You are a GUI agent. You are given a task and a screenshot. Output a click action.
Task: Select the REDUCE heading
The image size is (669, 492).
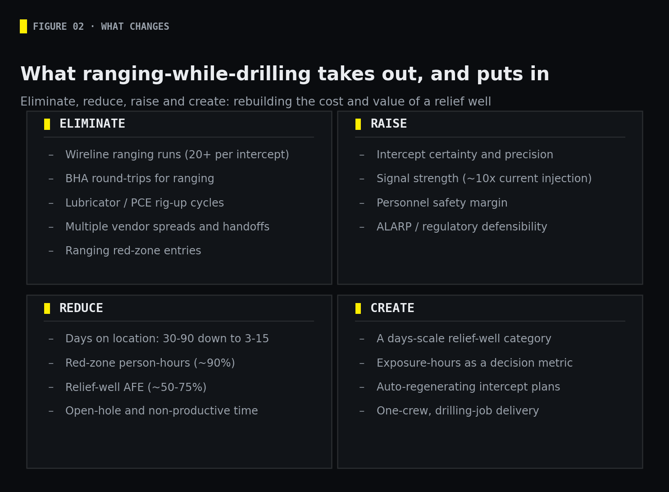(81, 308)
